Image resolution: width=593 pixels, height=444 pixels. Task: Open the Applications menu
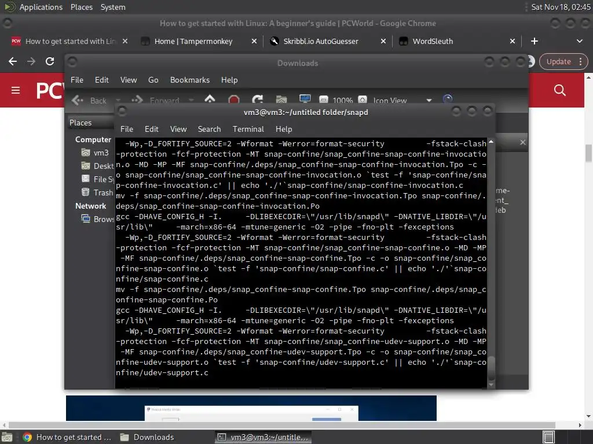[41, 7]
